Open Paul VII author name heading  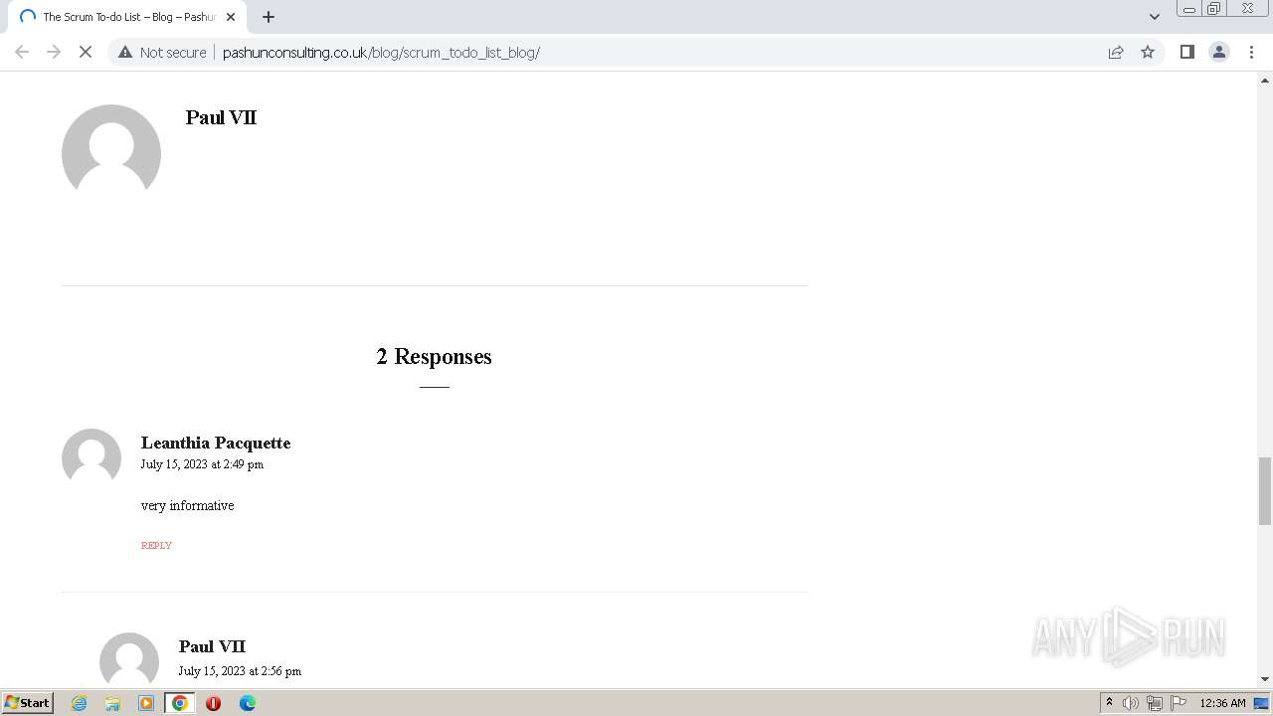(x=221, y=117)
